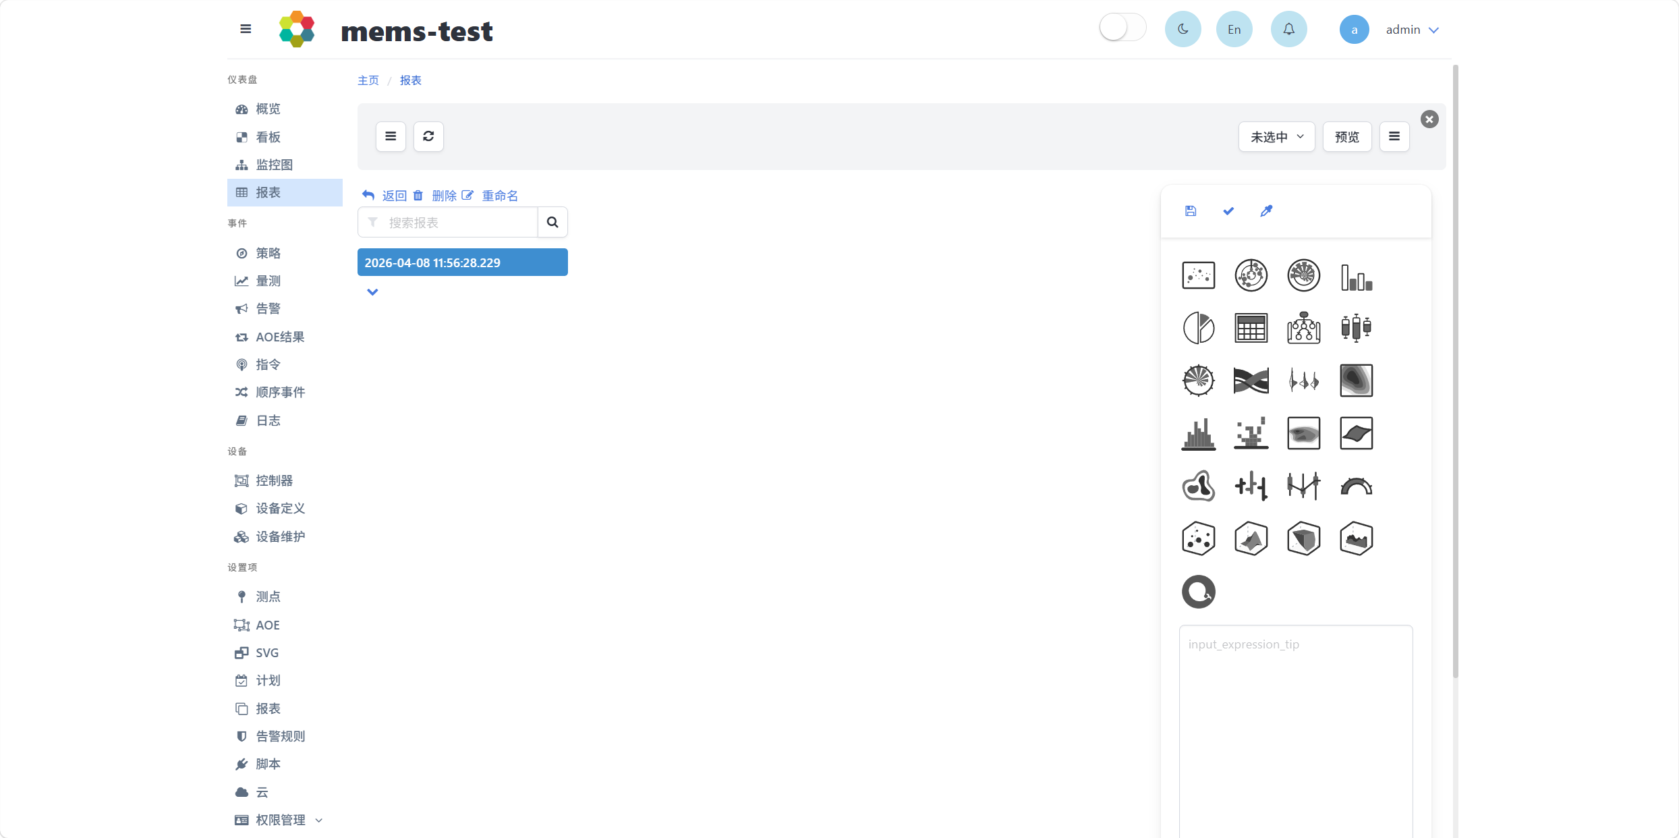The image size is (1679, 838).
Task: Select the sunburst wheel chart icon
Action: [x=1199, y=381]
